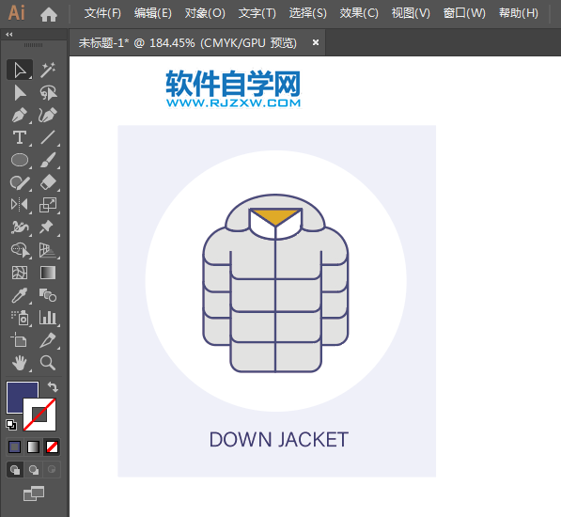Select the Symbol Sprayer tool
Screen dimensions: 561x517
20,318
